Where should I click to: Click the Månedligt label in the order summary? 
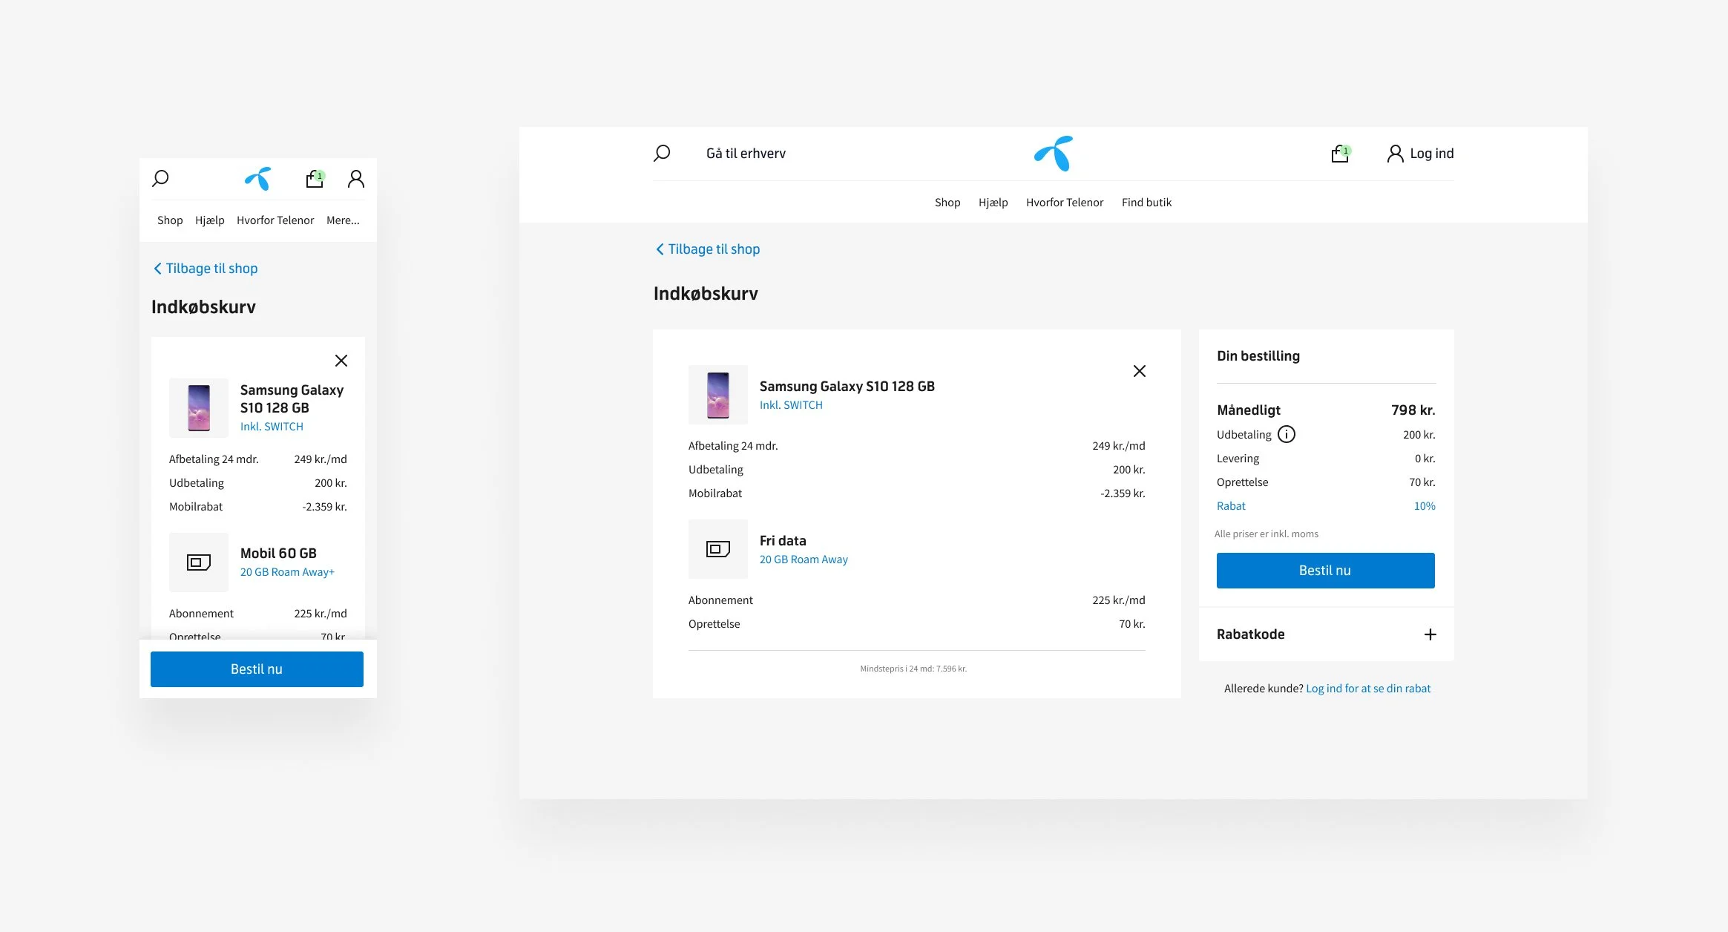1249,410
